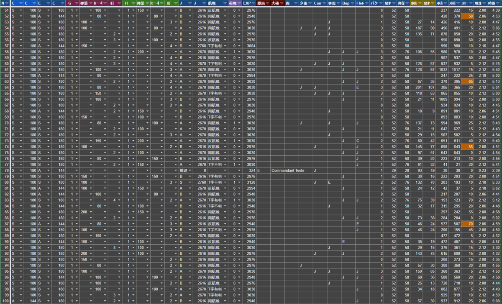Screen dimensions: 502x304
Task: Select the 戦果 cell showing 0.23
Action: pos(481,170)
